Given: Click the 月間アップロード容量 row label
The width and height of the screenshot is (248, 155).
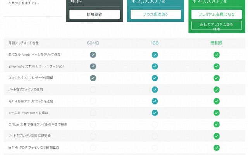Looking at the screenshot, I should click(x=24, y=43).
